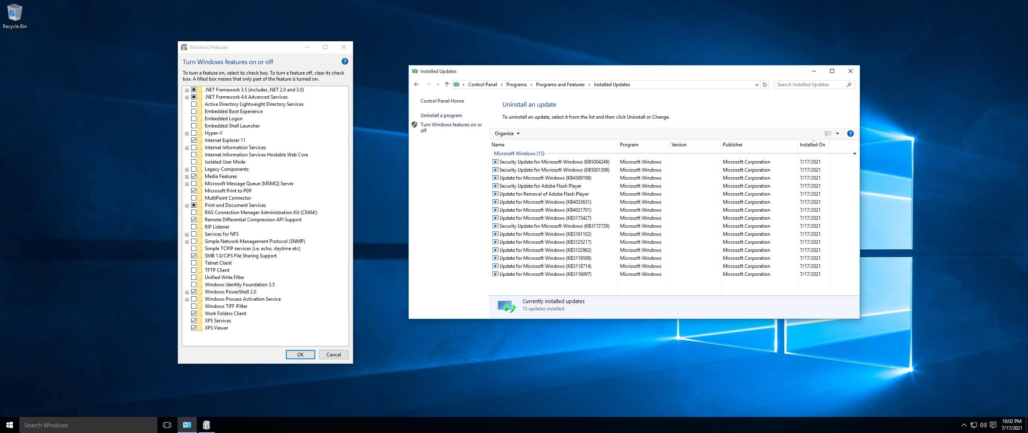Click the Windows Features taskbar icon
1028x433 pixels.
(x=206, y=425)
